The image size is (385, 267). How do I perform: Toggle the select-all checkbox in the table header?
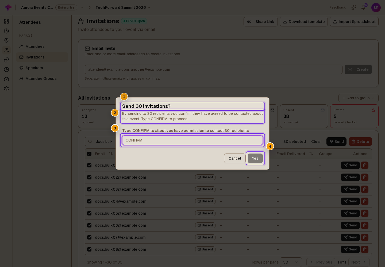89,154
